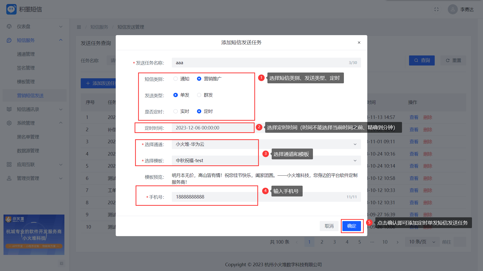Screen dimensions: 483x271
Task: Open 签名管理 menu item
Action: (26, 68)
